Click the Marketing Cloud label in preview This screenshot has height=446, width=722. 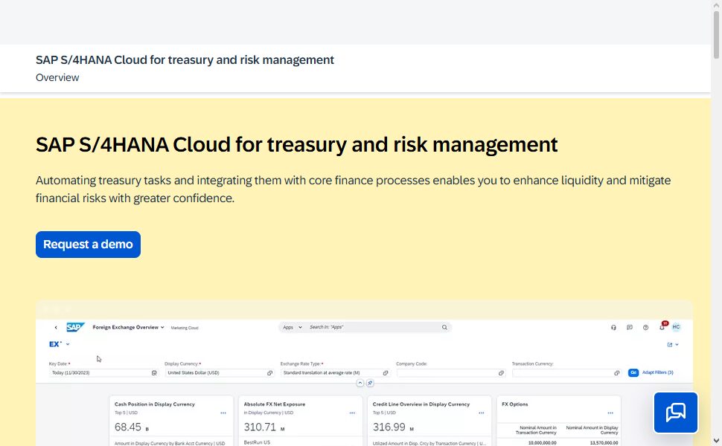click(x=184, y=328)
